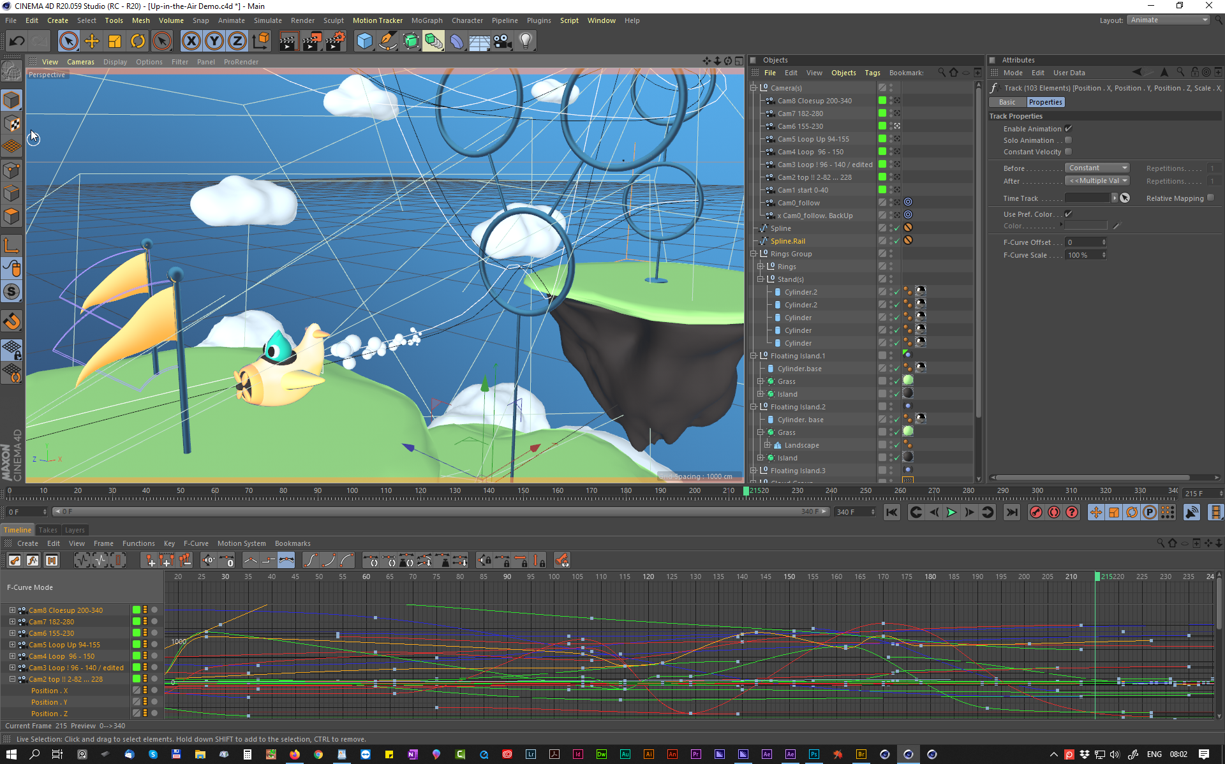Switch to the Takes tab
The width and height of the screenshot is (1225, 764).
[48, 530]
